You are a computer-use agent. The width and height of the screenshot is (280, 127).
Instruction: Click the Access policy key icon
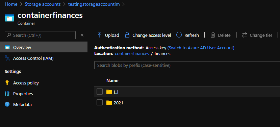tap(7, 83)
